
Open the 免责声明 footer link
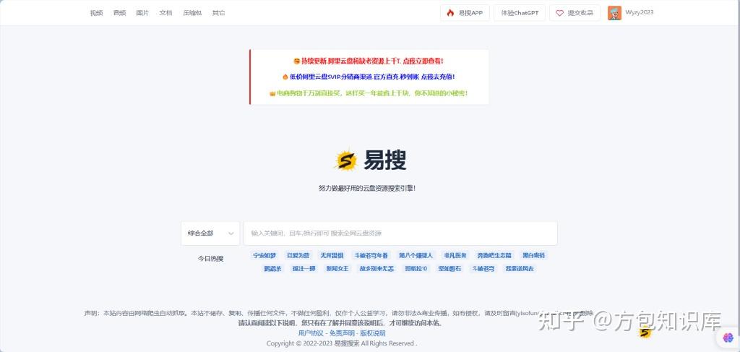point(342,333)
